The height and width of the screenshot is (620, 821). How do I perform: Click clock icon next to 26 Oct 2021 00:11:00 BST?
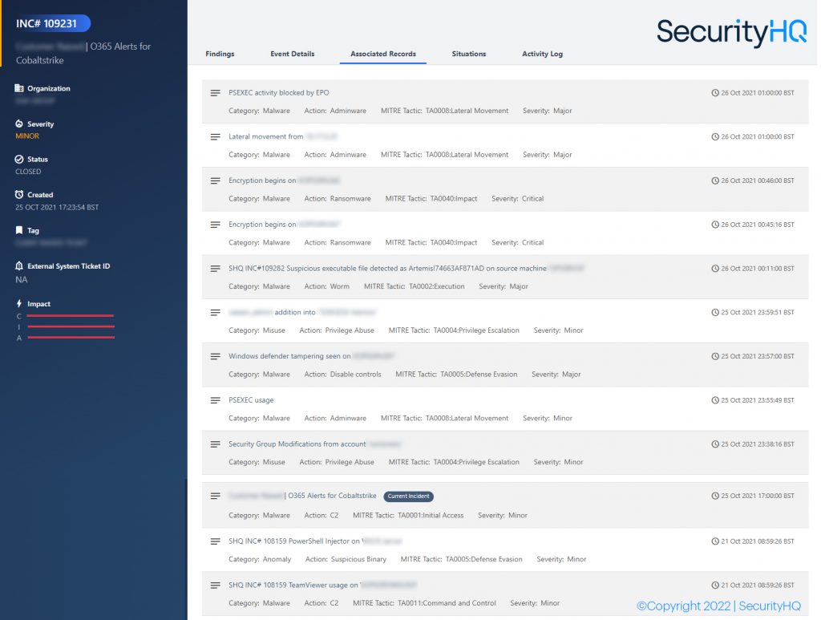click(714, 269)
